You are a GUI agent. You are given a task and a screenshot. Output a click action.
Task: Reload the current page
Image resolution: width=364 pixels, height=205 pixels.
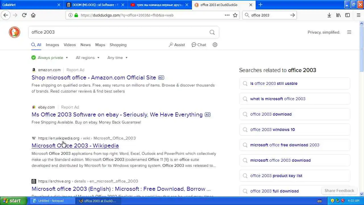point(24,15)
